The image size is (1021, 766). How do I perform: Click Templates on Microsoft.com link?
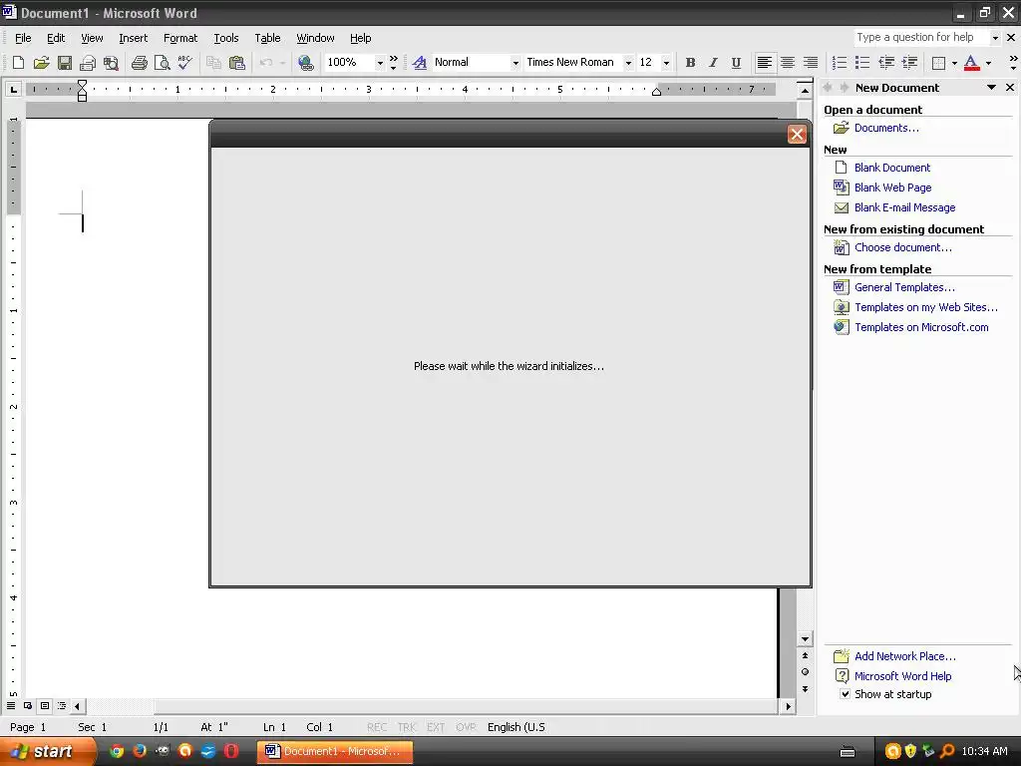(x=921, y=327)
